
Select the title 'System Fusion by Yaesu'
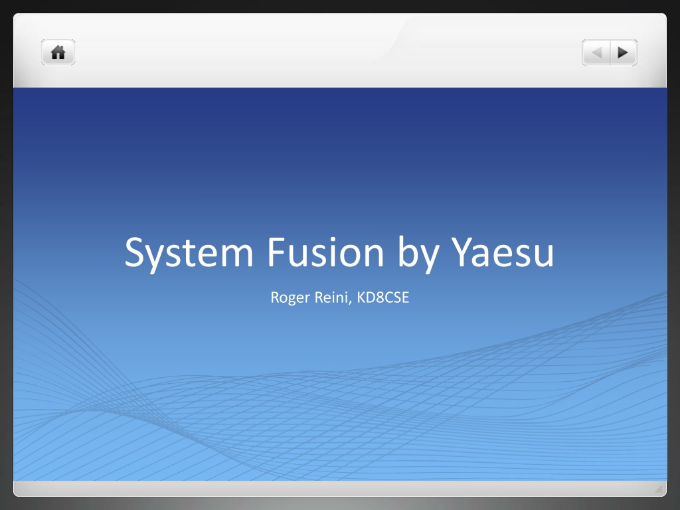point(339,252)
